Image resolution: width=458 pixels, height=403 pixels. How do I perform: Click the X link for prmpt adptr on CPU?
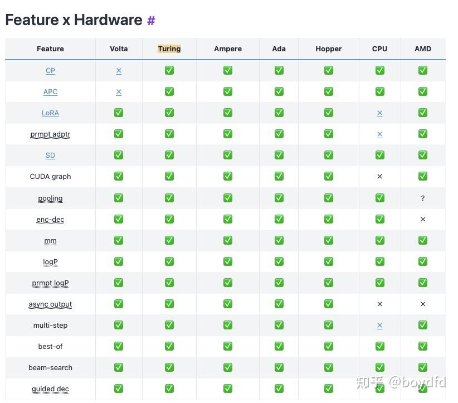379,134
